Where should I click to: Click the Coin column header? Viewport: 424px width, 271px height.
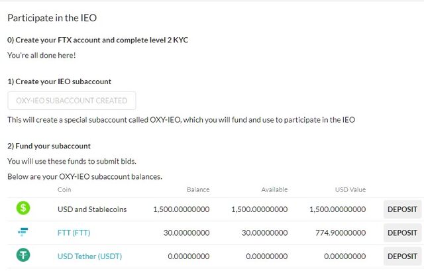pyautogui.click(x=64, y=190)
